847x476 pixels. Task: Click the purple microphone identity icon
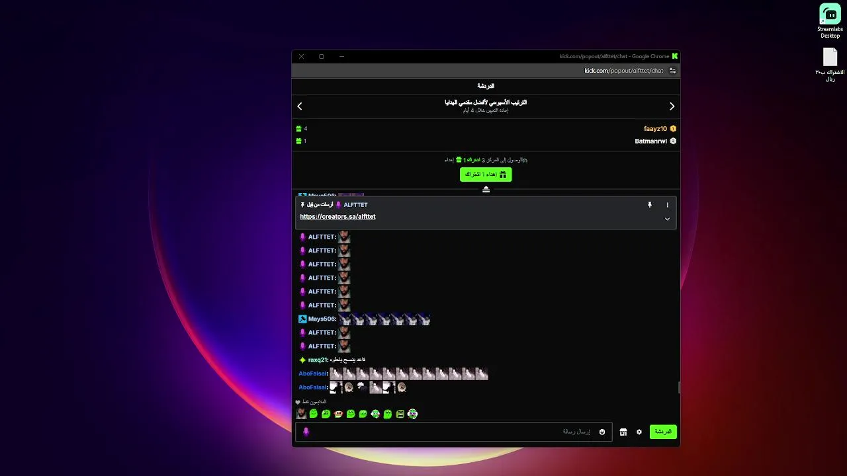point(306,432)
